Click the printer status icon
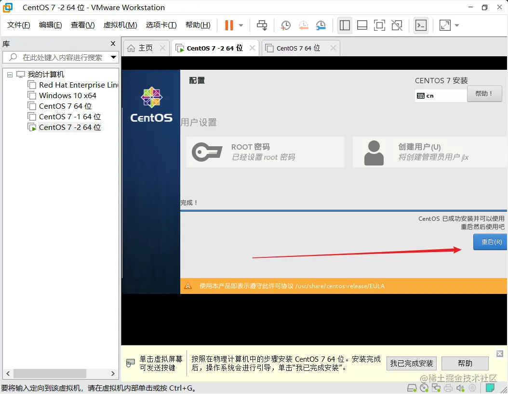Screen dimensions: 508x394 click(x=448, y=388)
